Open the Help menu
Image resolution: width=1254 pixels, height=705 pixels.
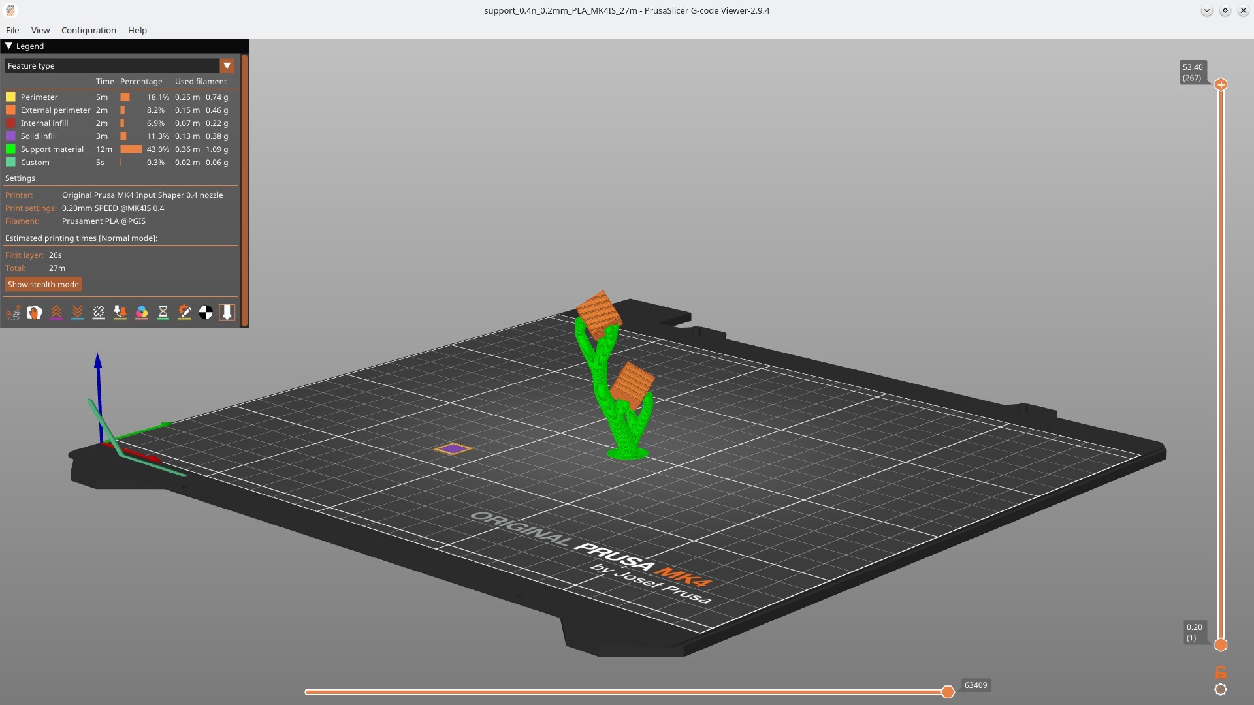[137, 30]
